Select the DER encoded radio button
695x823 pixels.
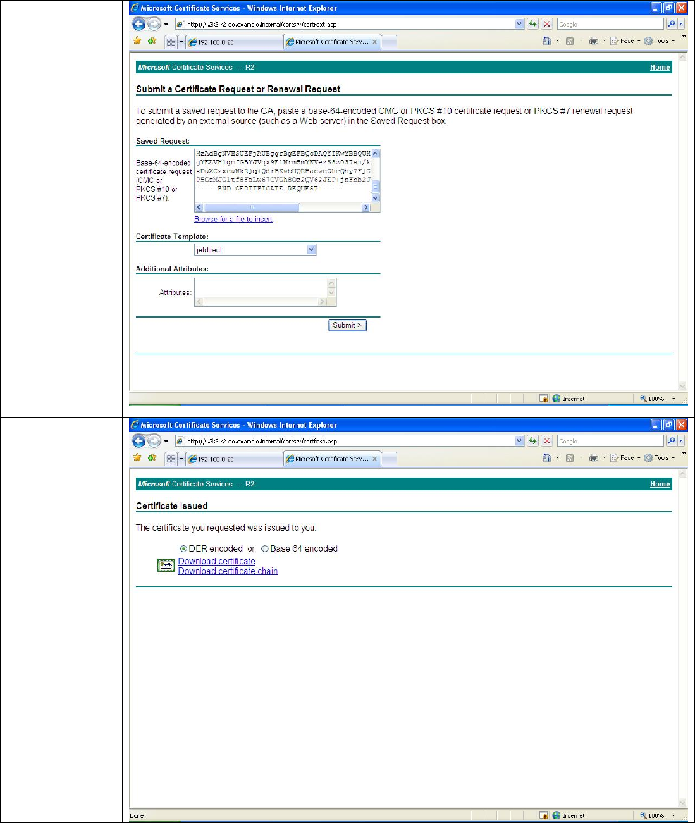point(183,549)
